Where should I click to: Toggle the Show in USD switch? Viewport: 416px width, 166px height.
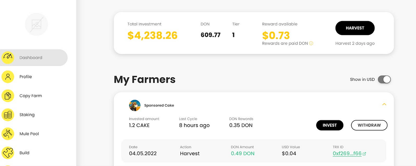(x=384, y=79)
